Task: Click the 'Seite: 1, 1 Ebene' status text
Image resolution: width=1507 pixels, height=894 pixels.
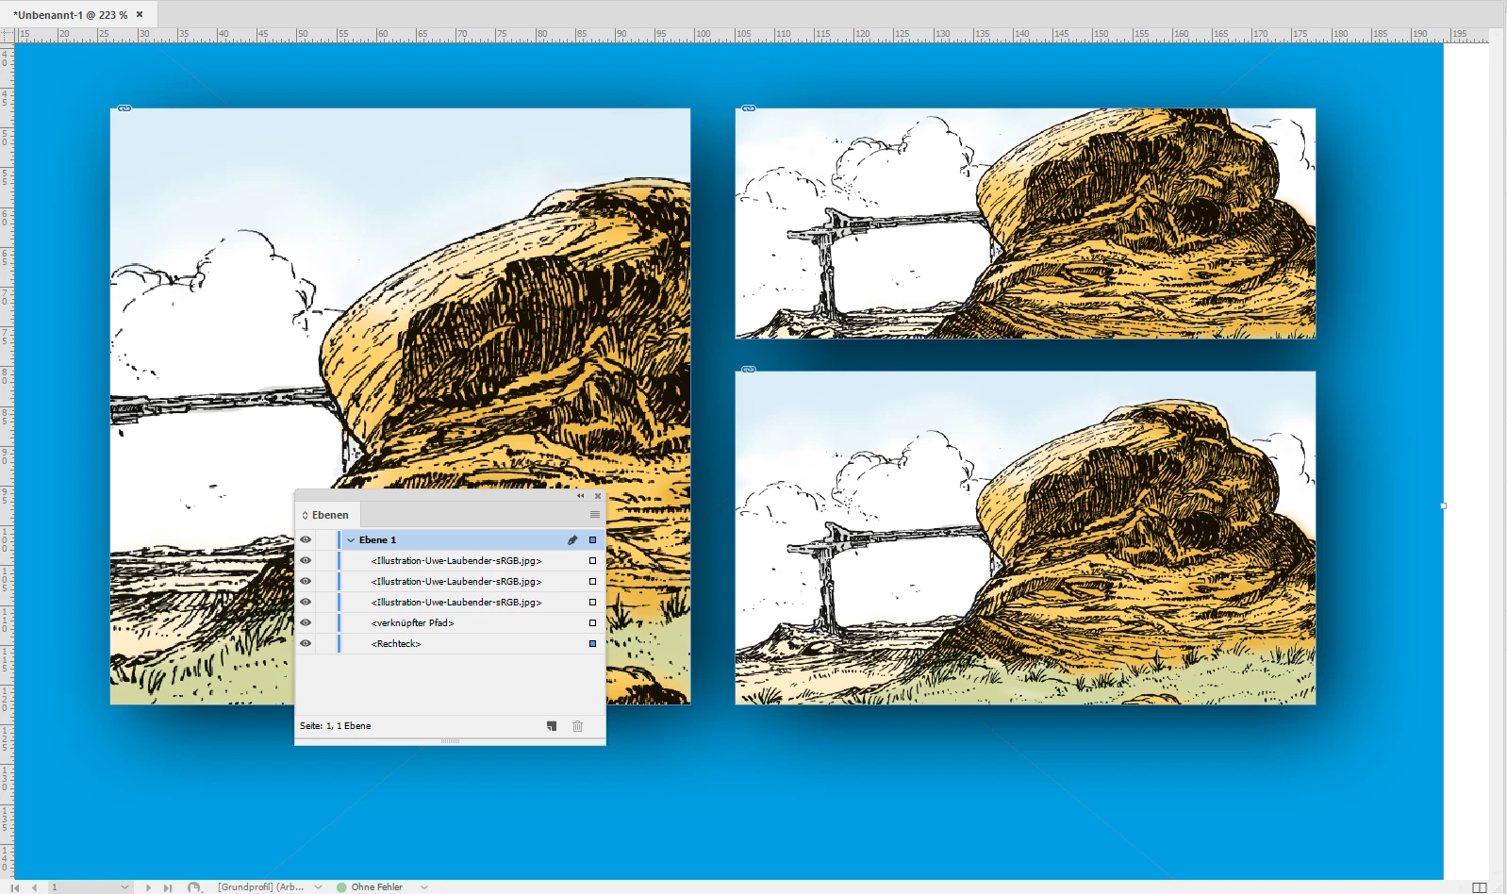Action: click(x=335, y=726)
